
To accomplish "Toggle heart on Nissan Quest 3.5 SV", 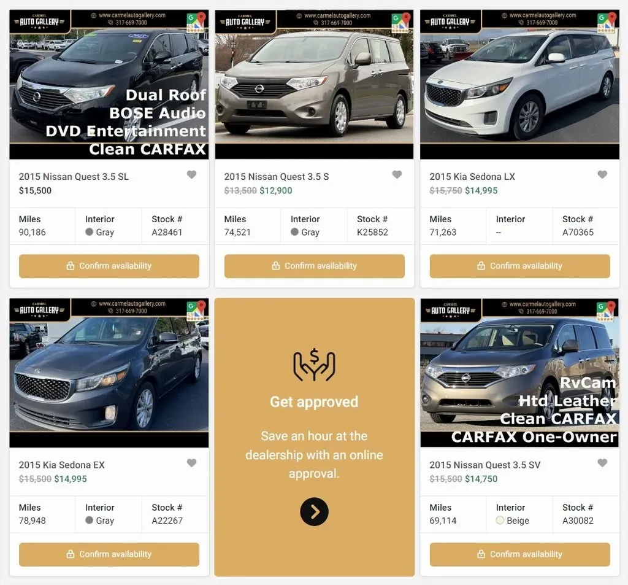I will 602,463.
